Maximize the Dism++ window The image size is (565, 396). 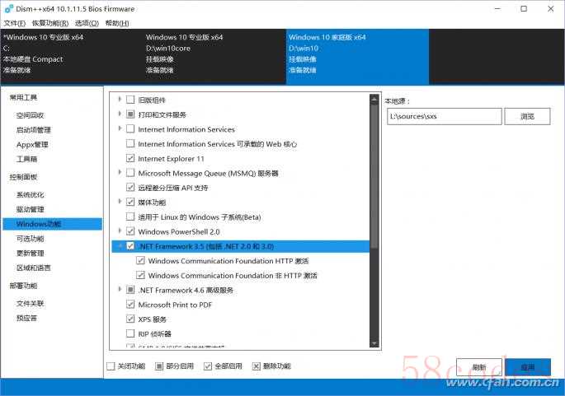tap(524, 8)
